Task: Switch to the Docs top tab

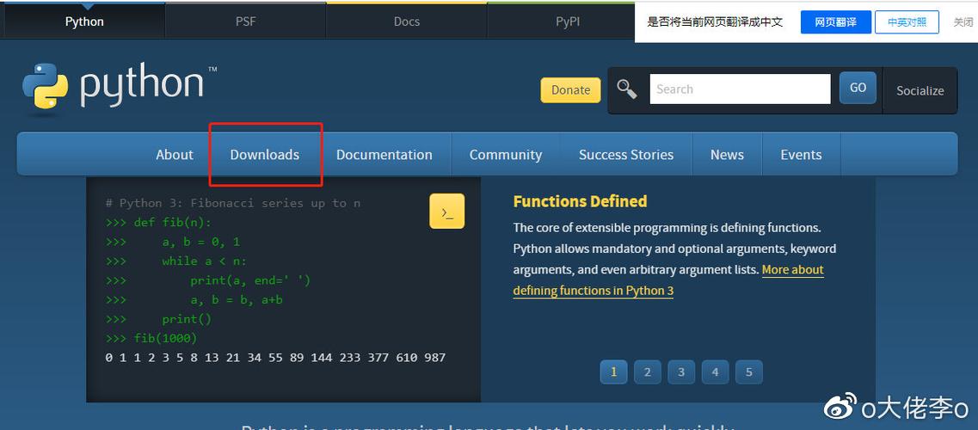Action: click(406, 21)
